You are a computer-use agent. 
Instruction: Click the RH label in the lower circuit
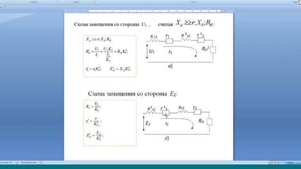pos(201,121)
